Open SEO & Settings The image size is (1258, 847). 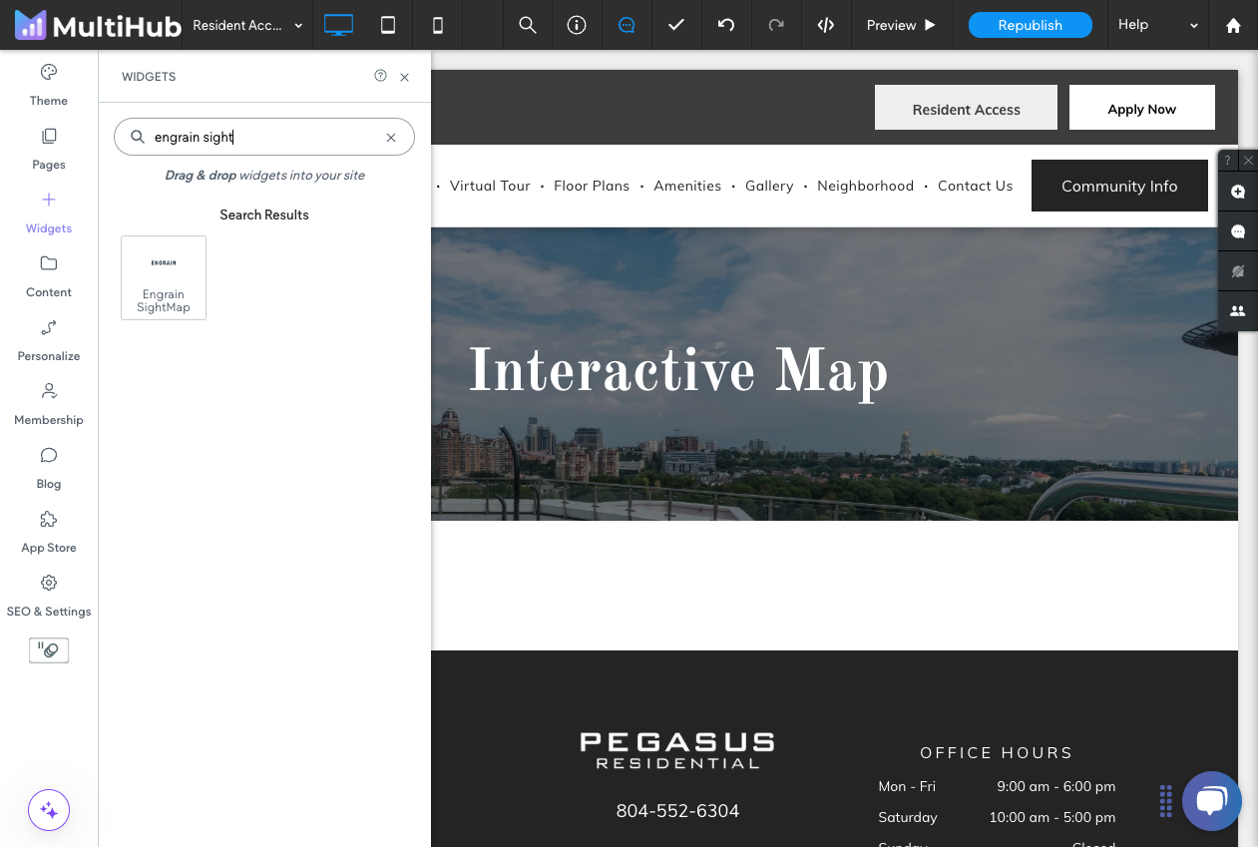pos(49,596)
